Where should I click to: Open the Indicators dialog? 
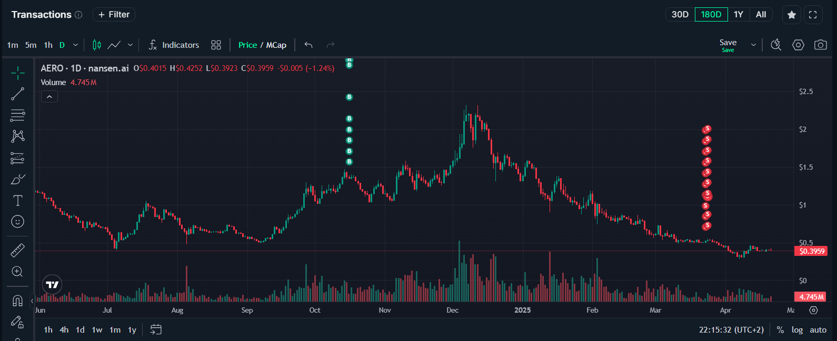[x=174, y=45]
